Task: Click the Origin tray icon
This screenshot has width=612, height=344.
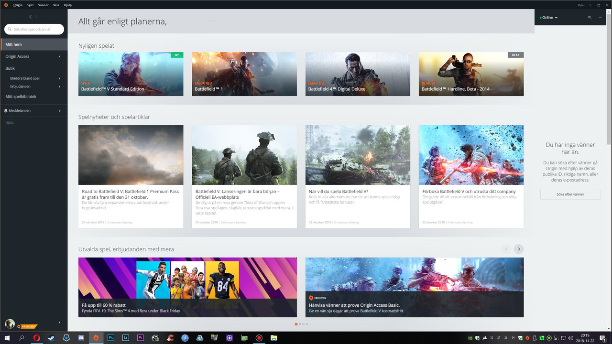Action: (527, 338)
